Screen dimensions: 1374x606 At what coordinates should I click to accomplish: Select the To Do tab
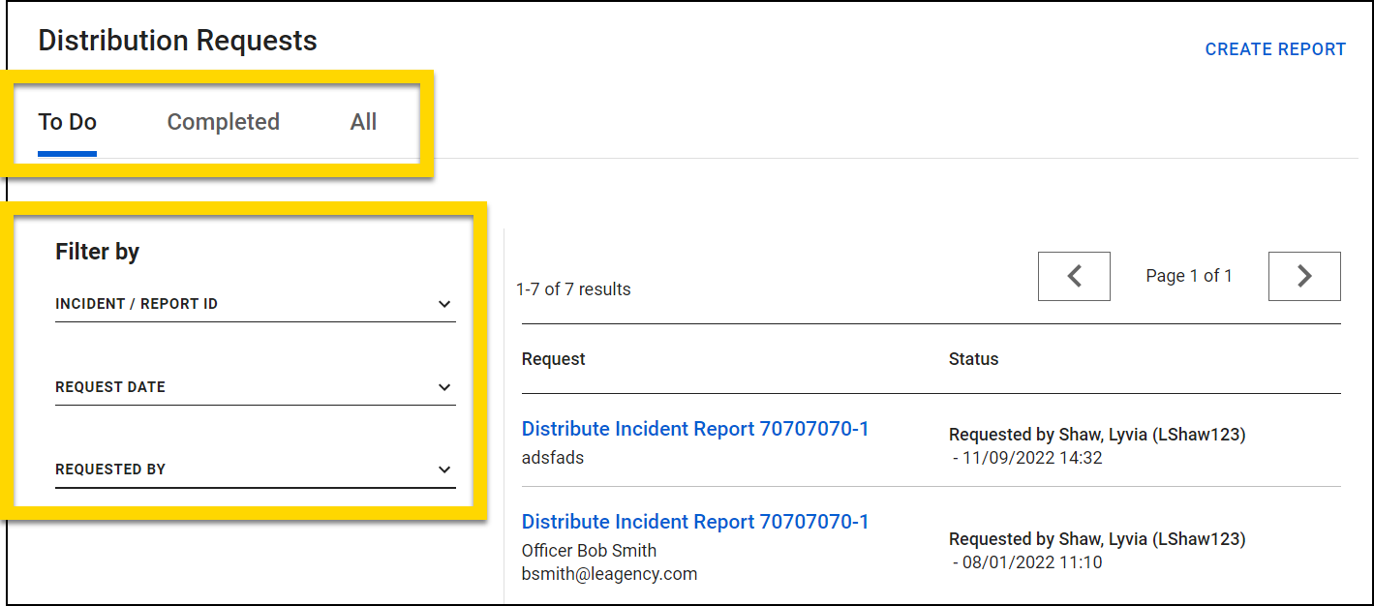tap(67, 122)
